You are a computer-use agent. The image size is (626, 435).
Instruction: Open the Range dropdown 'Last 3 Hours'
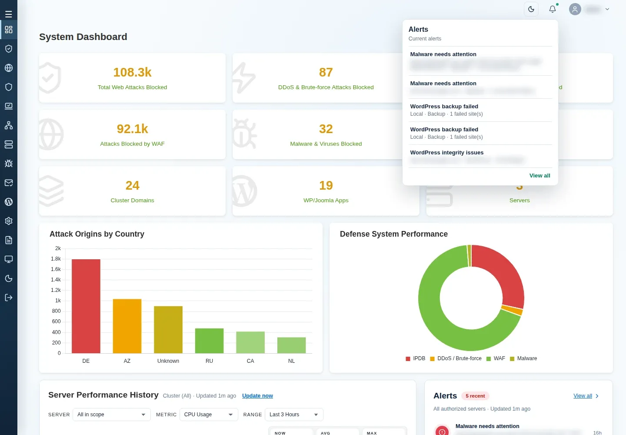294,415
